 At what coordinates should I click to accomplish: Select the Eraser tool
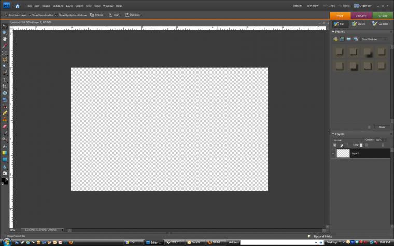[x=4, y=126]
